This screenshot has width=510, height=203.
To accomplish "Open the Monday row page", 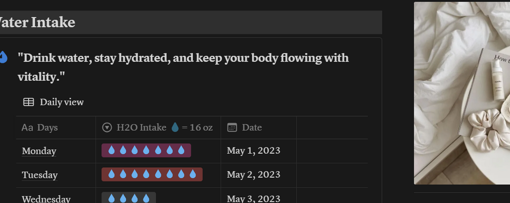I will [39, 151].
